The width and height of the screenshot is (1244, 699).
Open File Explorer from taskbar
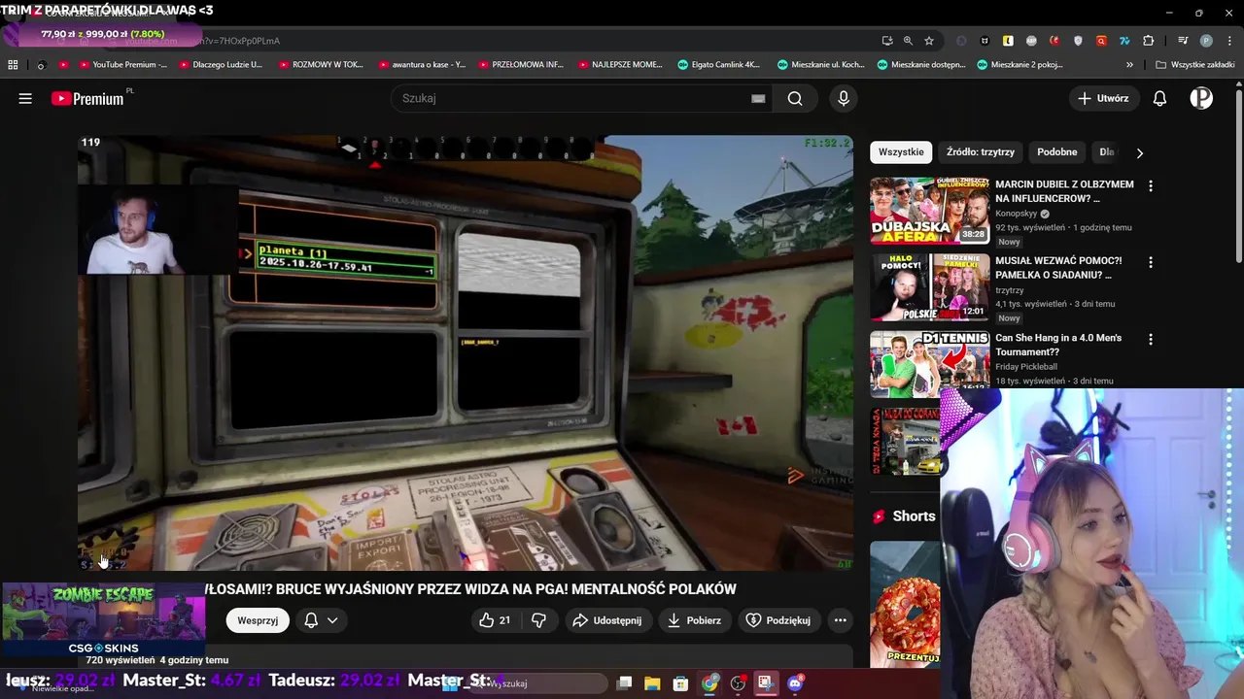coord(652,683)
